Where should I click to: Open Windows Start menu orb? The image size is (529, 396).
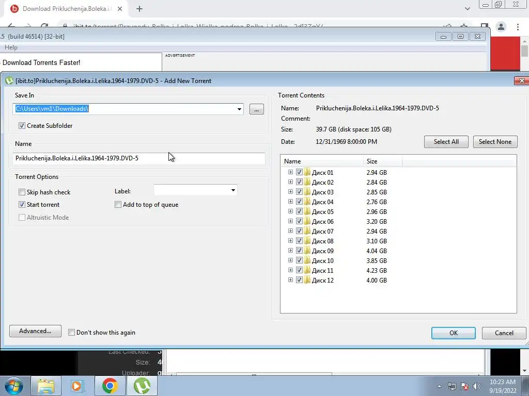(14, 386)
